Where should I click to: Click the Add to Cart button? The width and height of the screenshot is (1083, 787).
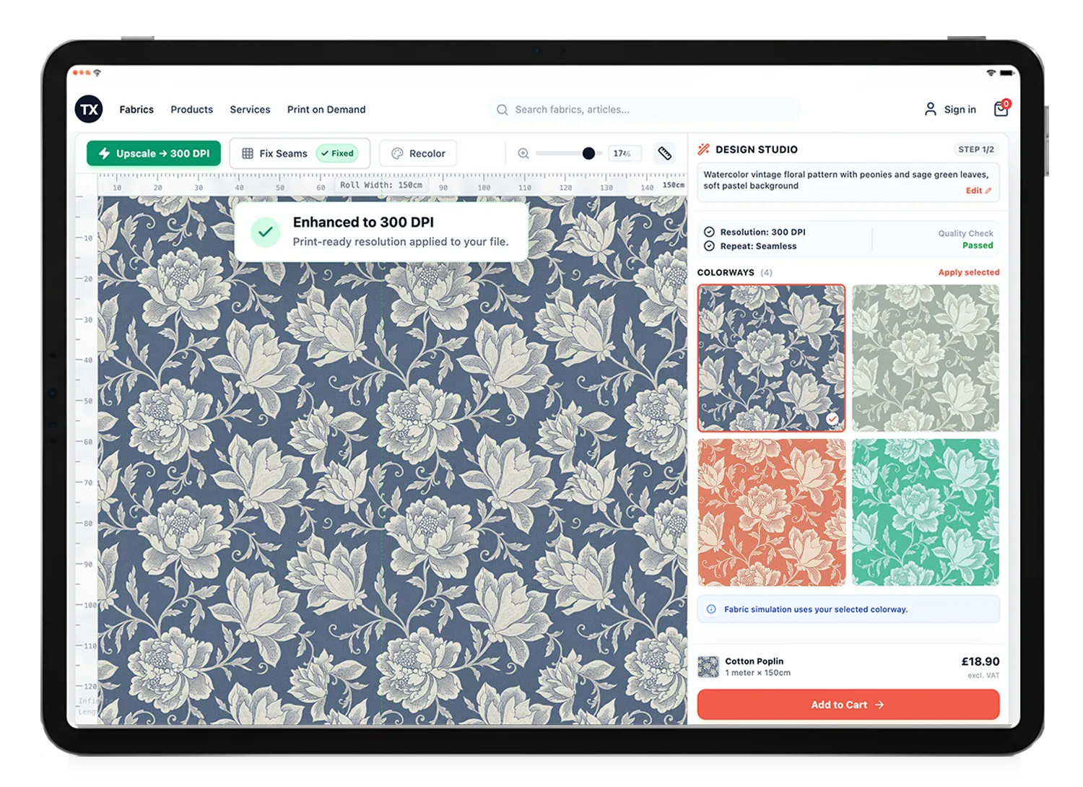(x=848, y=704)
